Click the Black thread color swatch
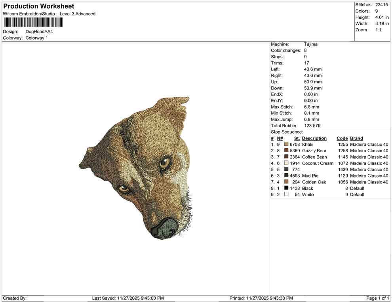 point(286,188)
